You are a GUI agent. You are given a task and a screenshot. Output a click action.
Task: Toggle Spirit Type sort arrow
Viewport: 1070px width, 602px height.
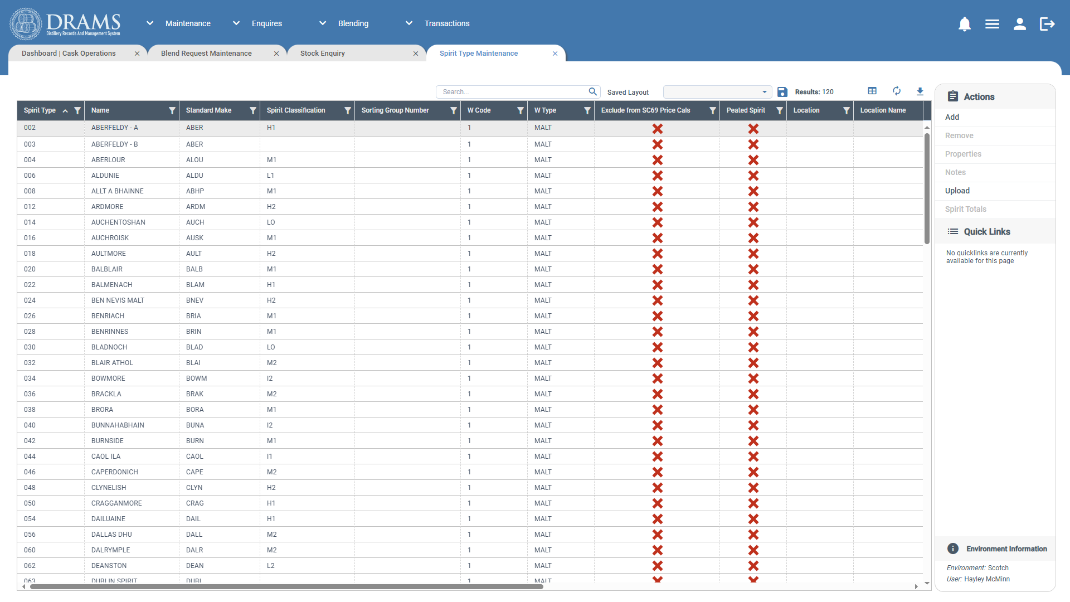click(x=65, y=111)
